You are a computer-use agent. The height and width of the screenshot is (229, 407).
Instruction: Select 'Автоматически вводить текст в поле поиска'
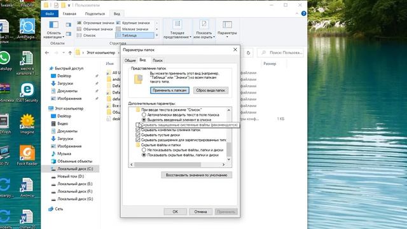click(144, 114)
